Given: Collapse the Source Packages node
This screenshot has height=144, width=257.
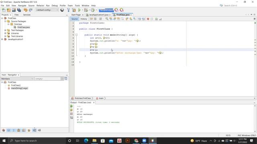Looking at the screenshot, I should point(5,21).
